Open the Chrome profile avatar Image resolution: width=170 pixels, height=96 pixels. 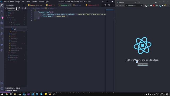coord(165,5)
